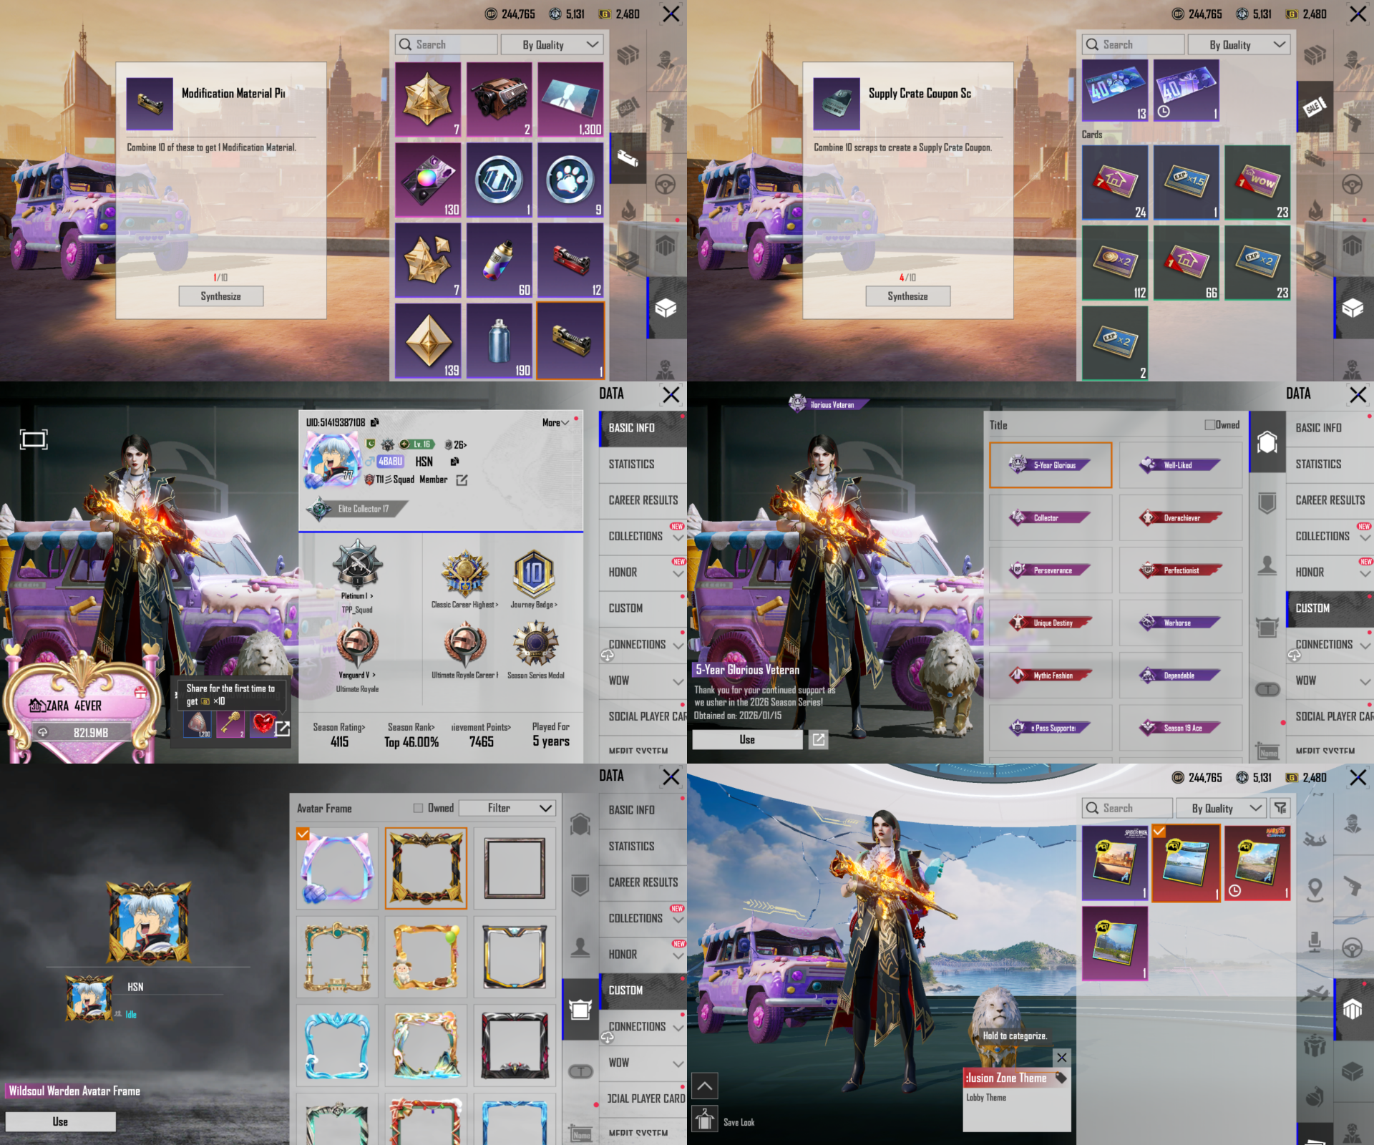Click Search field in the lobby theme inventory
Screen dimensions: 1374x1145
coord(1127,808)
